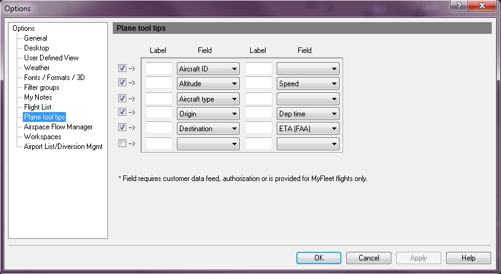Uncheck the Aircraft ID row checkbox
The height and width of the screenshot is (274, 501).
point(122,68)
